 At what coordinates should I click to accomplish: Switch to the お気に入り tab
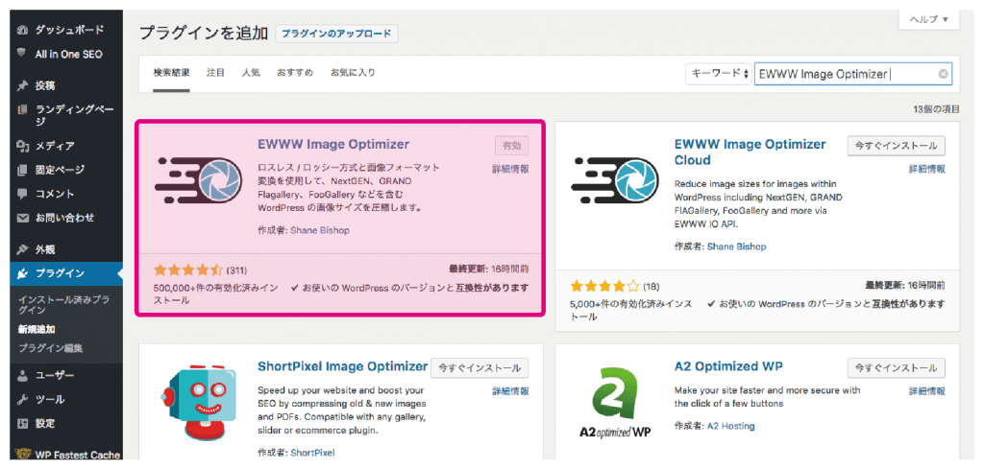click(353, 73)
